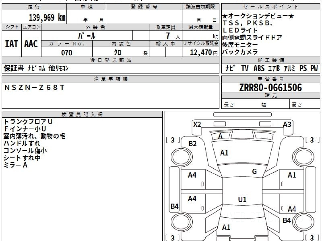
Task: Click the シートすれ中 note
Action: [22, 158]
